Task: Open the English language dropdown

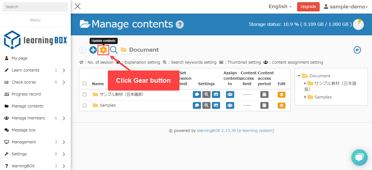Action: [280, 7]
